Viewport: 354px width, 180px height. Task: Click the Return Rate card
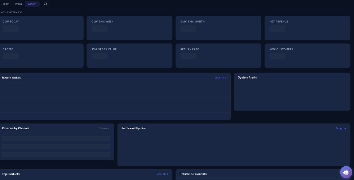[x=218, y=56]
